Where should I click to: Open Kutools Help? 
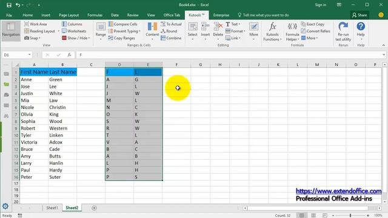(x=361, y=31)
